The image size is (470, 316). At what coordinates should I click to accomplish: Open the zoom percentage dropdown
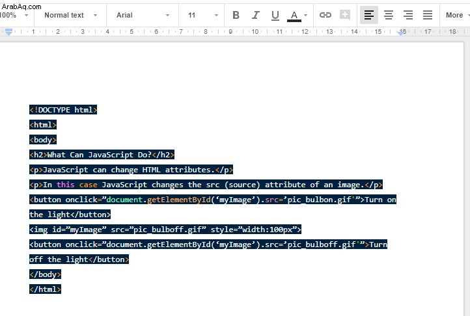(14, 15)
